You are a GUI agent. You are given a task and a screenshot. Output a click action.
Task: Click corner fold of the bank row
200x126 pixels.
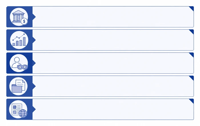coord(192,8)
